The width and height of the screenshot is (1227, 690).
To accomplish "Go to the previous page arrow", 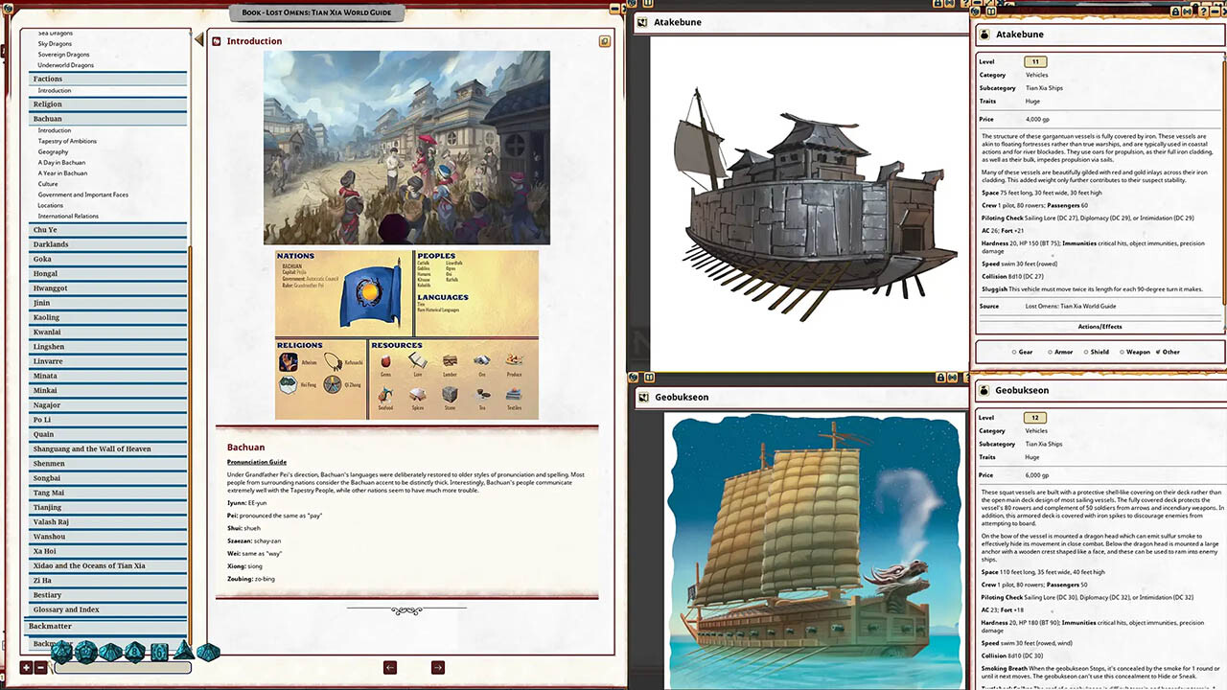I will click(x=390, y=667).
